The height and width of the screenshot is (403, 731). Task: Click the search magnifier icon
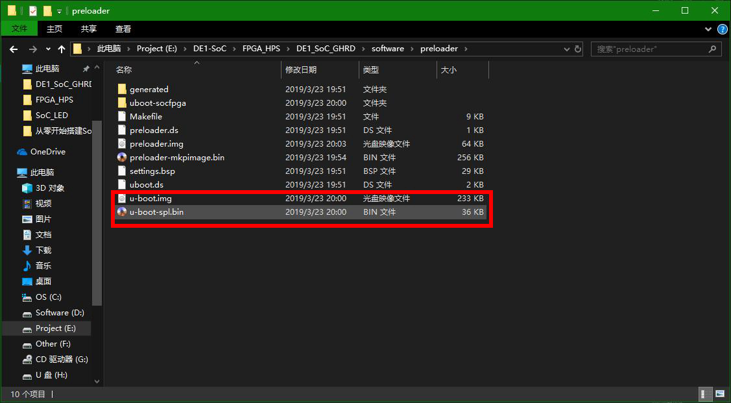click(712, 49)
